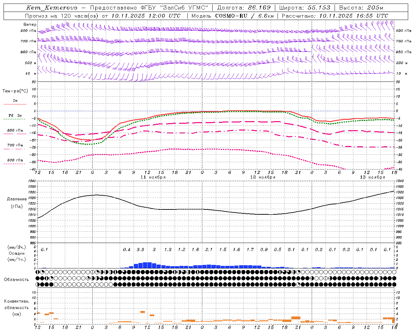Select the Модель COSMO-RU / 6.6км text
The height and width of the screenshot is (330, 413).
coord(233,16)
